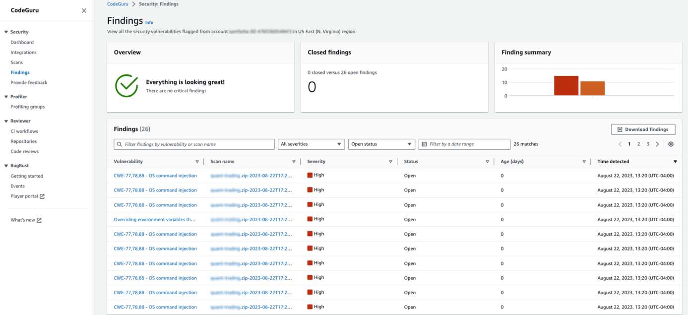Viewport: 688px width, 315px height.
Task: Open Code reviews in the sidebar
Action: pos(25,152)
